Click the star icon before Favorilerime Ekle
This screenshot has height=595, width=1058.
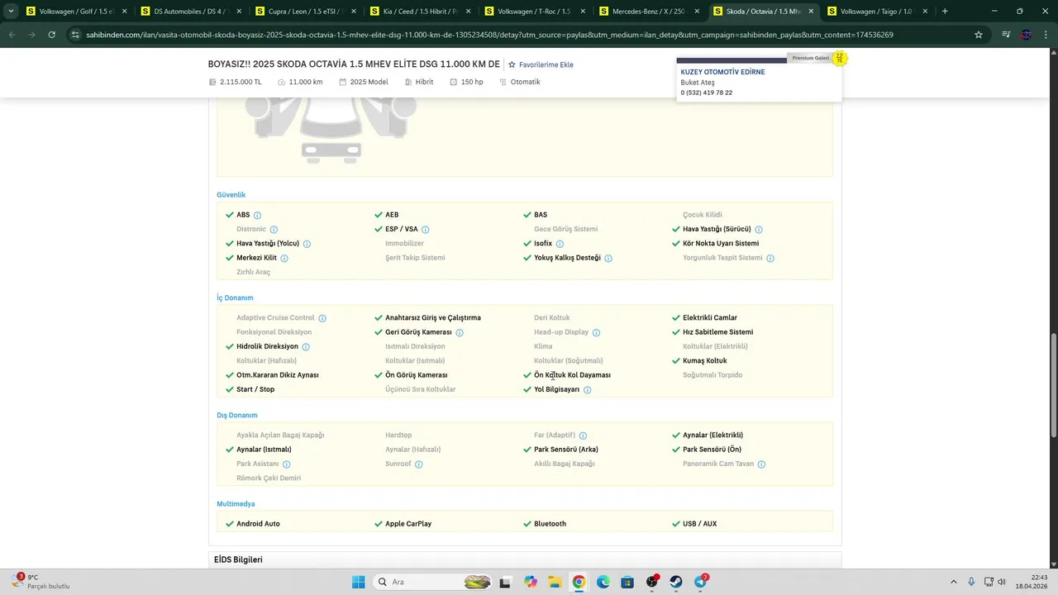512,64
